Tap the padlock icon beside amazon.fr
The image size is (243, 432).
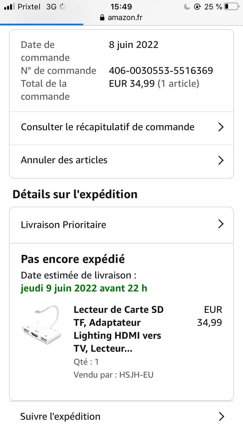(102, 18)
